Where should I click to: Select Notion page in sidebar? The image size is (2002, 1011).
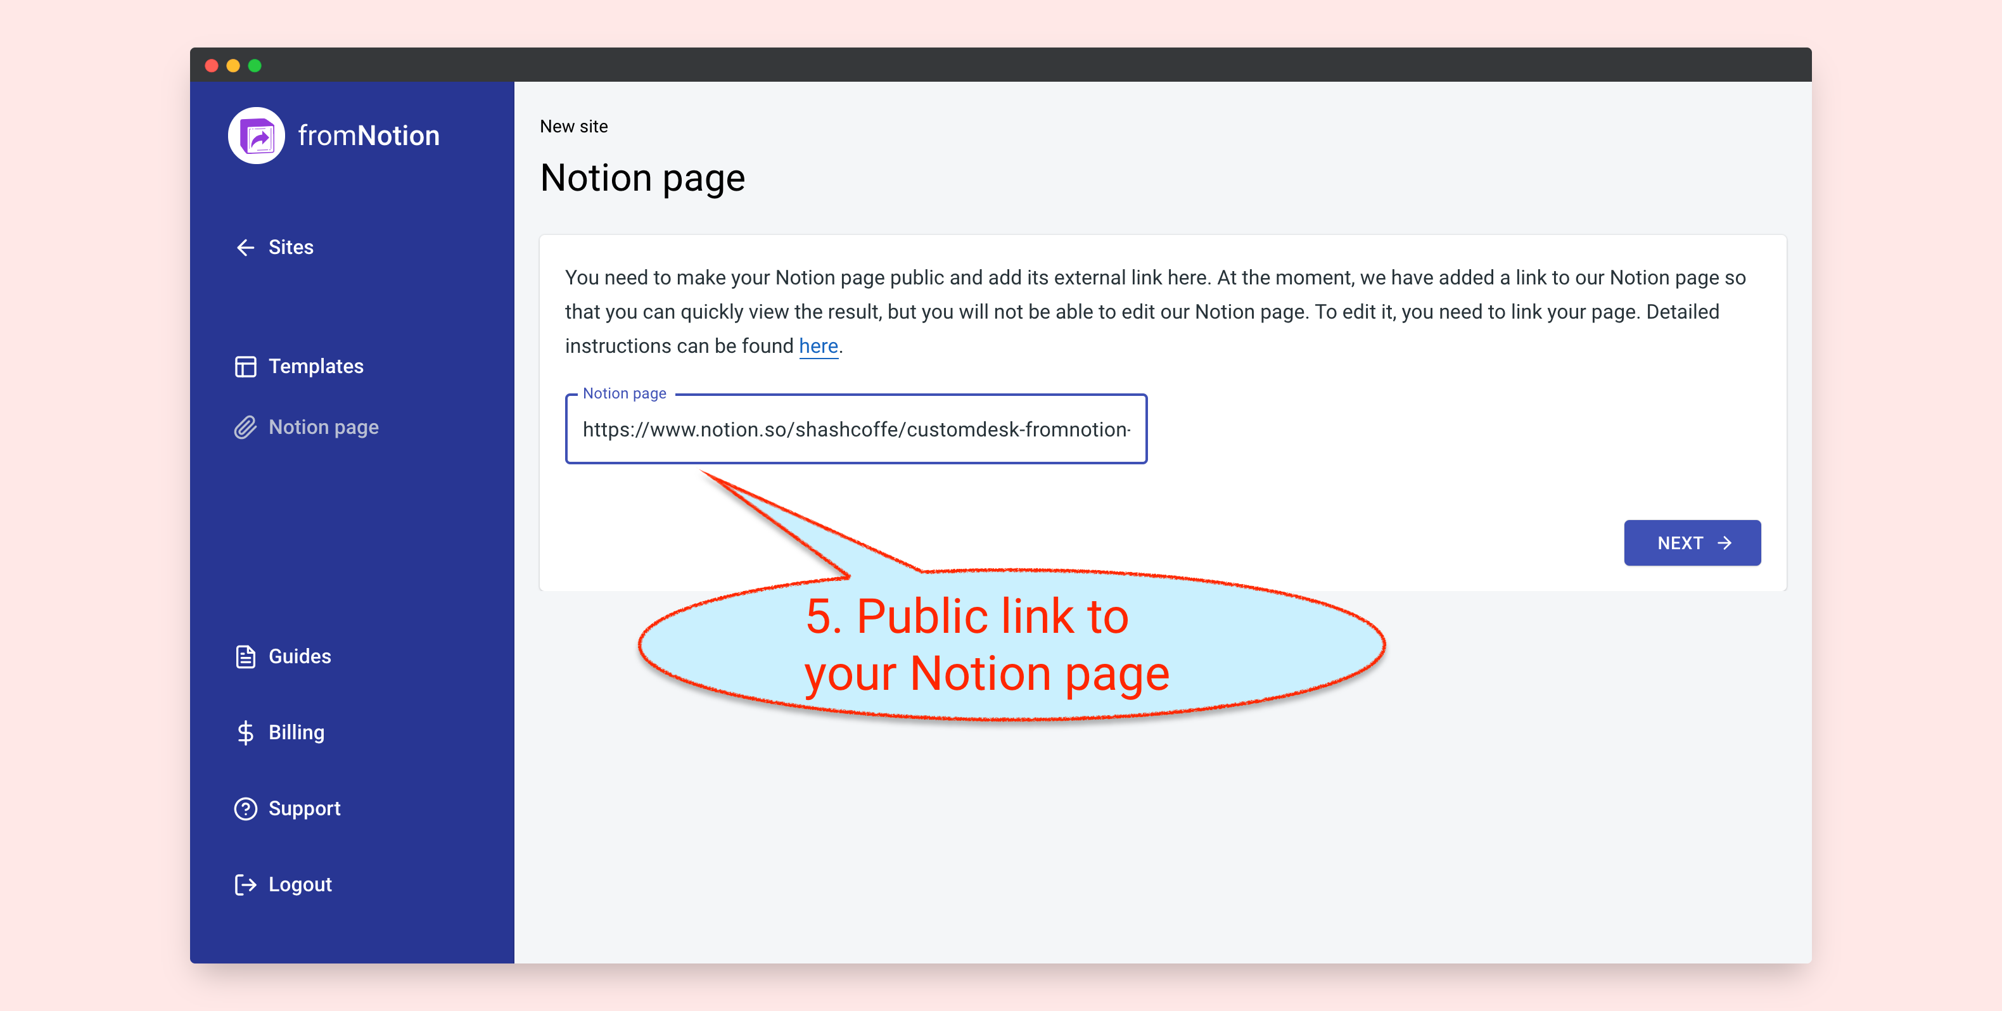(x=323, y=428)
